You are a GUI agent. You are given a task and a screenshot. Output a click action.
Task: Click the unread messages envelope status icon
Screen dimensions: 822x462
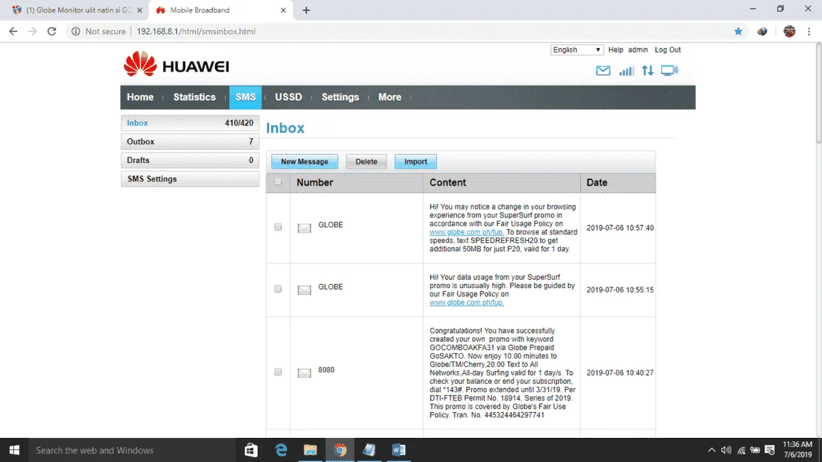coord(603,70)
